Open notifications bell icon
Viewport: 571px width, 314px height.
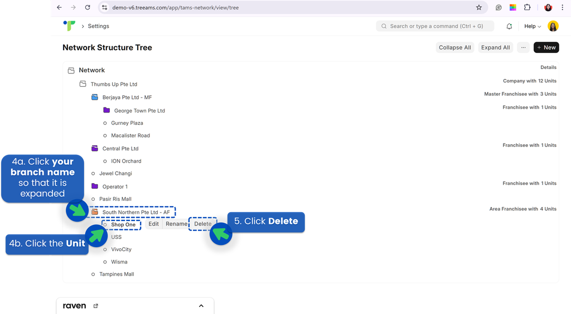[509, 26]
